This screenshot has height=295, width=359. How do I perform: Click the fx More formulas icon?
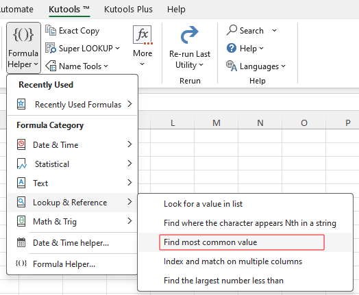[143, 35]
